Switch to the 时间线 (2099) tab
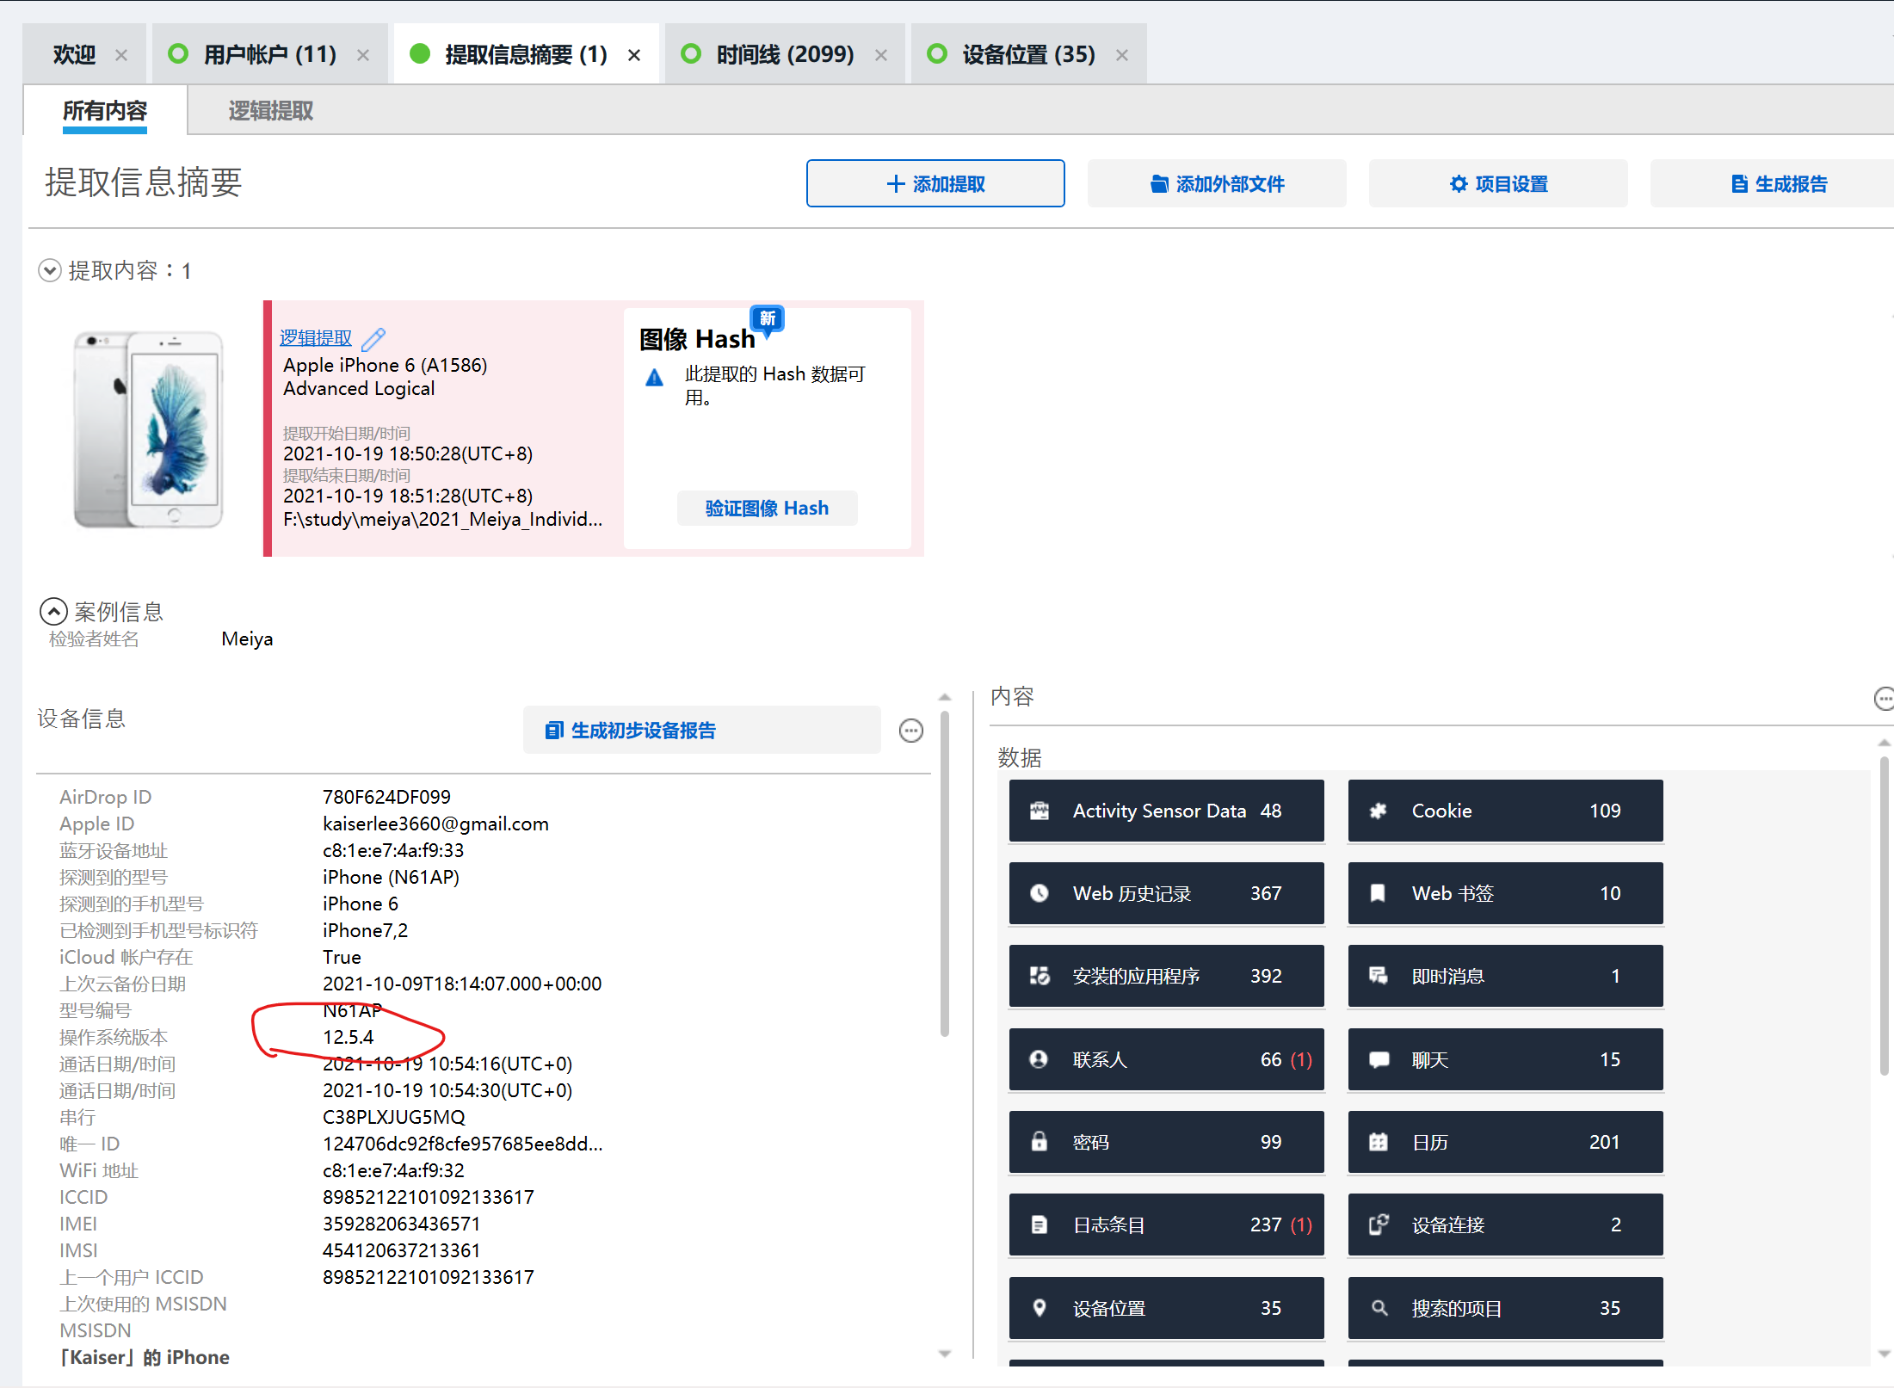 [x=784, y=55]
